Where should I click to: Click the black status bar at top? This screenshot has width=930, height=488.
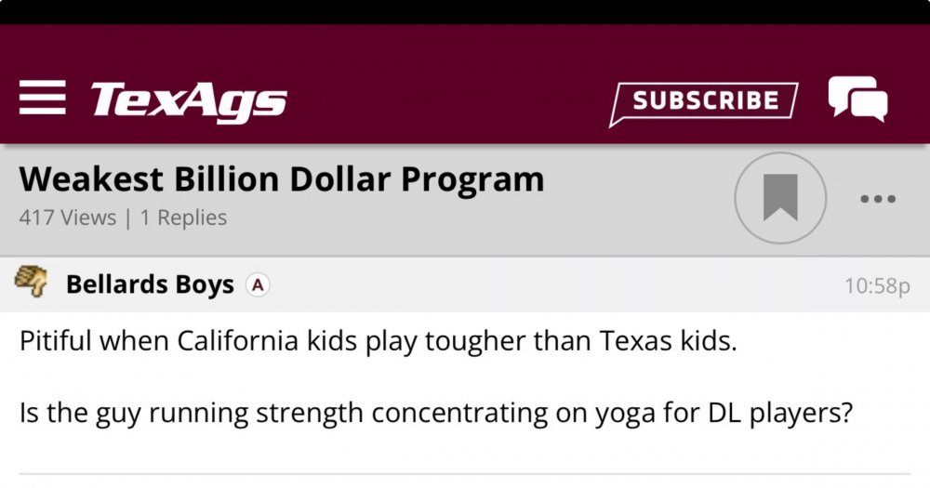point(465,11)
